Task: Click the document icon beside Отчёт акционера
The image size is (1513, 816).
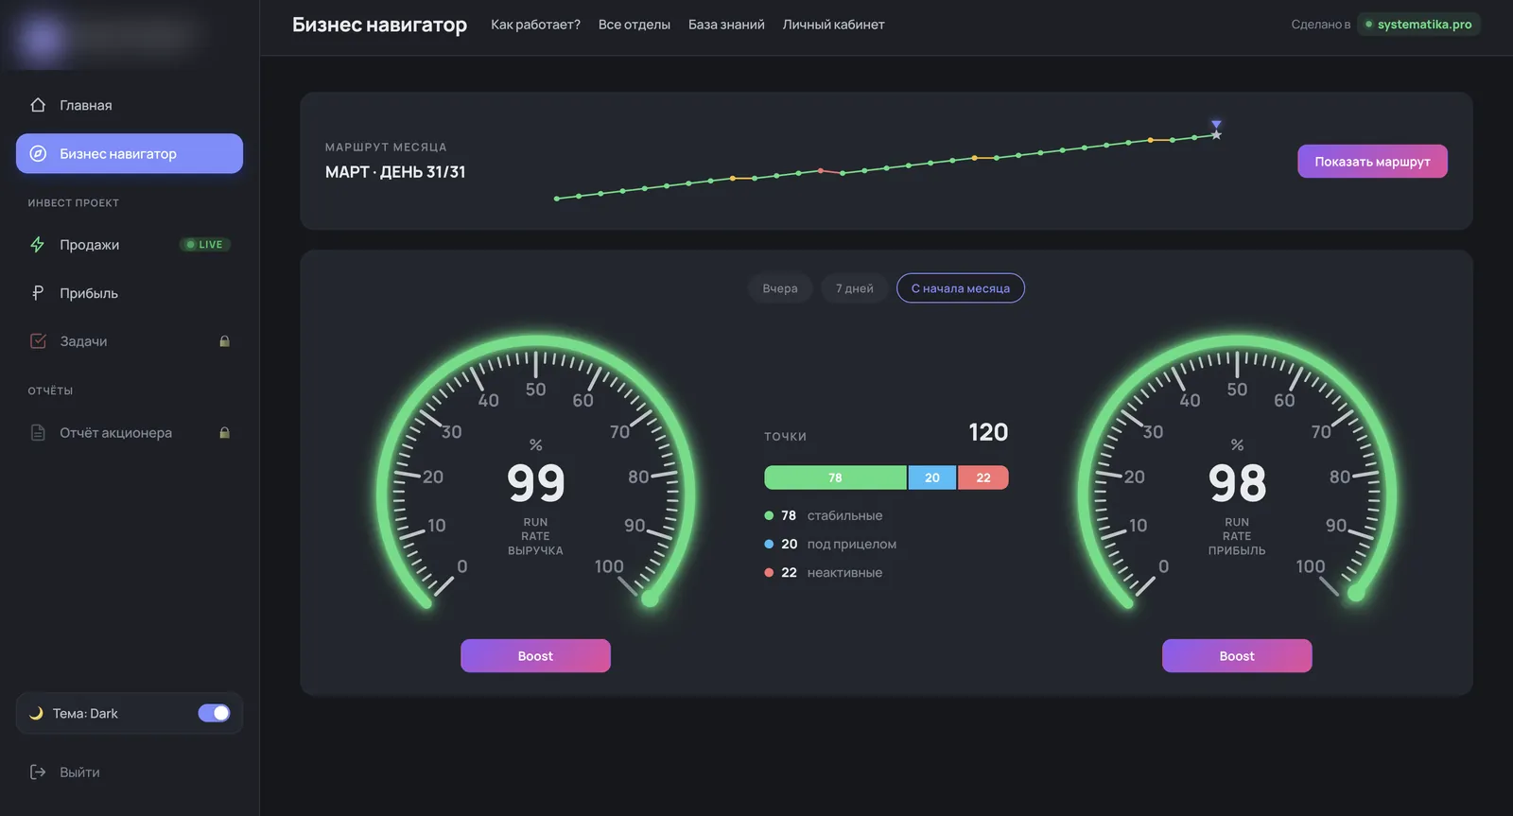Action: pyautogui.click(x=38, y=432)
